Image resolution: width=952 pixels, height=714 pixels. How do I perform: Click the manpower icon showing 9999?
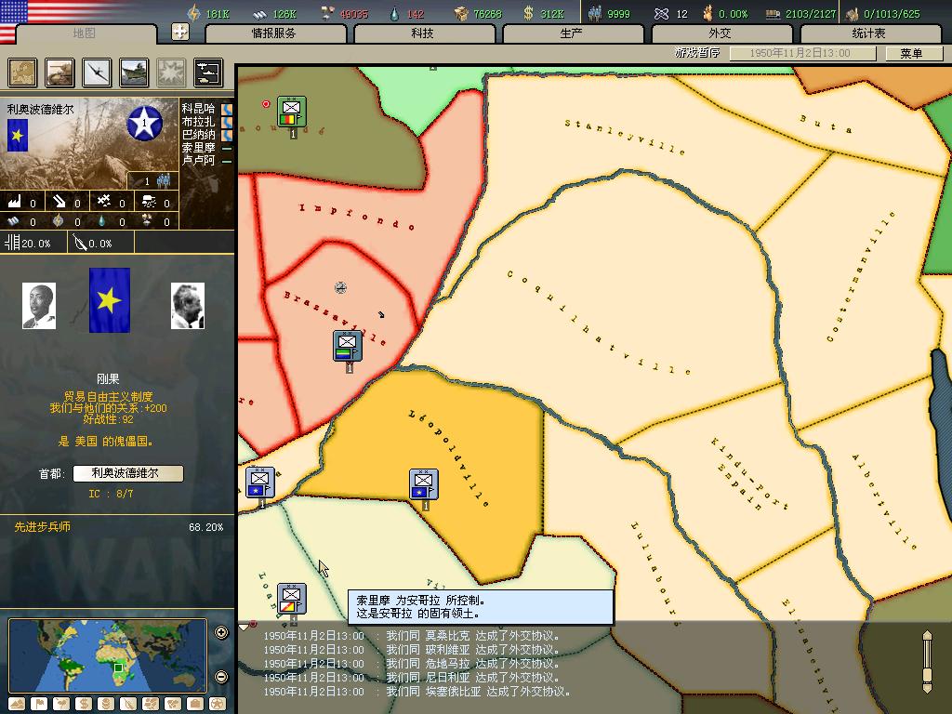point(594,13)
